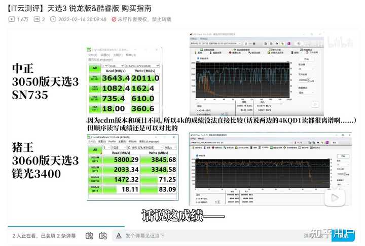The height and width of the screenshot is (246, 365).
Task: Click the write value 162.4
Action: tap(142, 89)
